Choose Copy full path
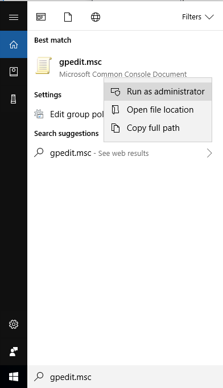 coord(158,128)
